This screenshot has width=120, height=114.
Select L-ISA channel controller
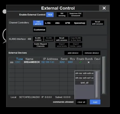(48, 23)
